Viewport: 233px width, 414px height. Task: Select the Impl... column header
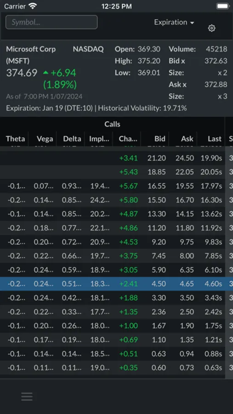click(x=99, y=138)
